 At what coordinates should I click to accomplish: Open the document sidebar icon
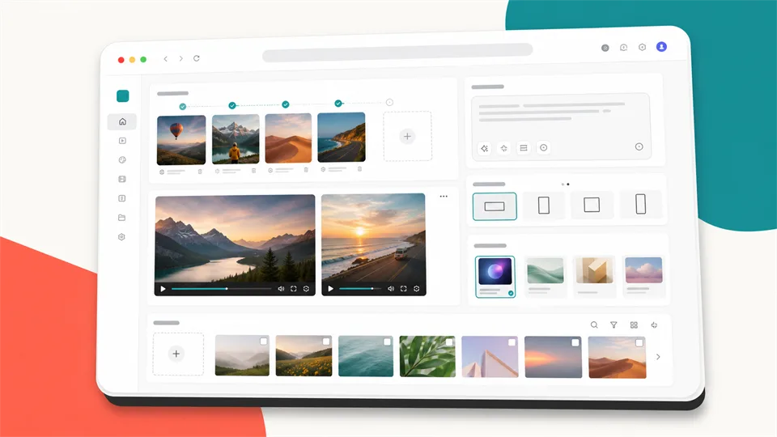click(x=122, y=198)
